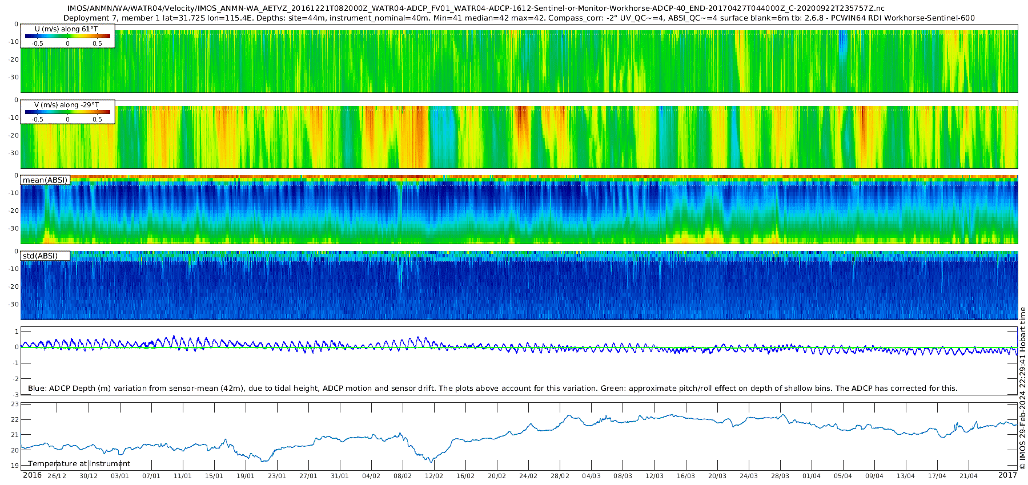Click the V velocity colorbar
1028x485 pixels.
67,112
